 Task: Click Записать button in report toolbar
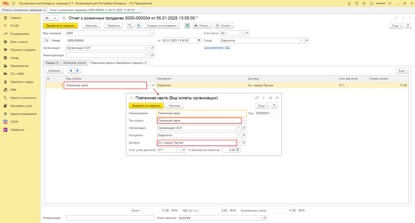pyautogui.click(x=91, y=26)
